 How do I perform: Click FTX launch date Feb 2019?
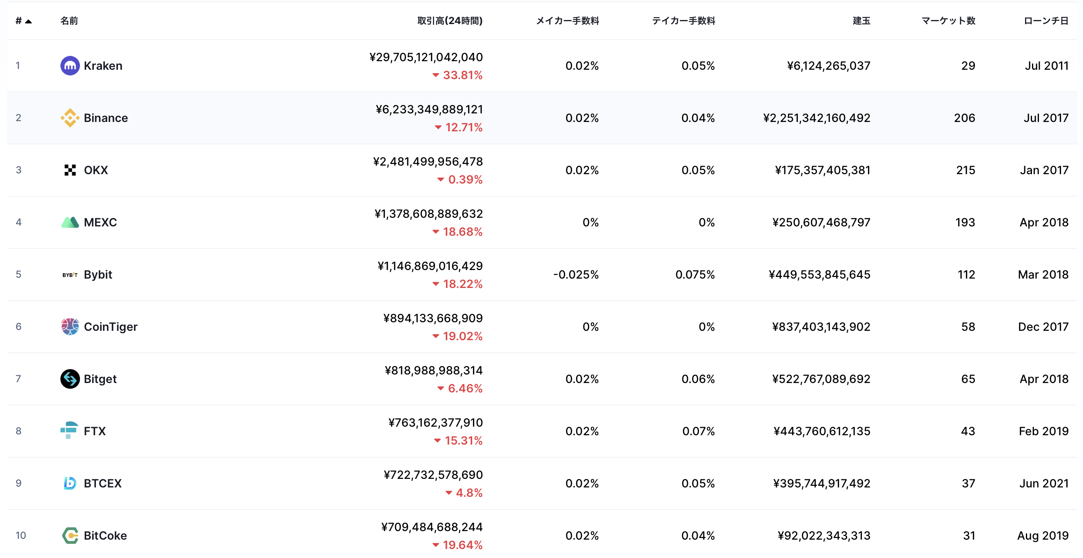pos(1043,431)
